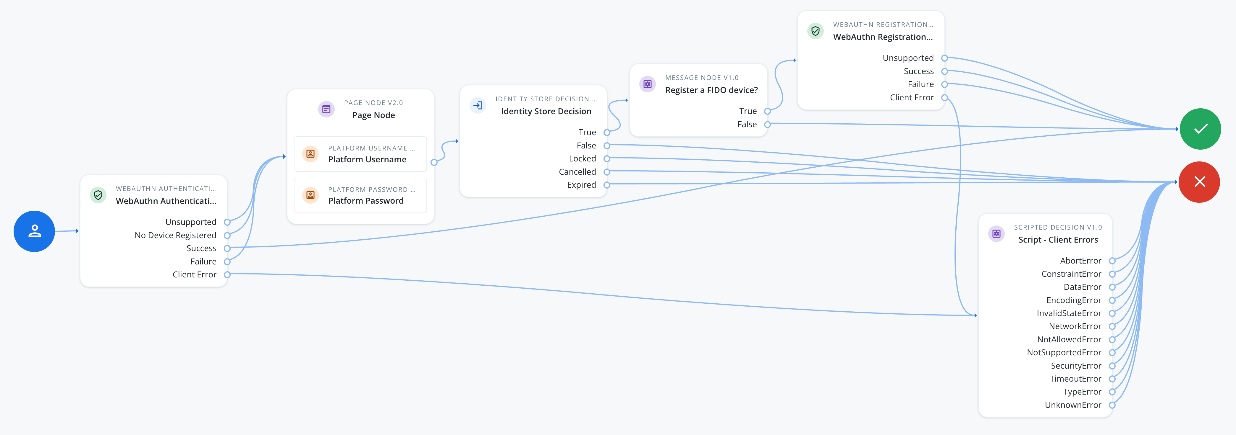Click the Script - Client Errors icon
The height and width of the screenshot is (435, 1236).
point(996,234)
